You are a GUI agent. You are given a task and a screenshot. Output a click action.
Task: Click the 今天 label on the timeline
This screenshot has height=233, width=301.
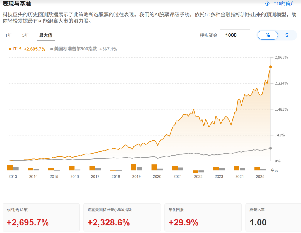[274, 170]
